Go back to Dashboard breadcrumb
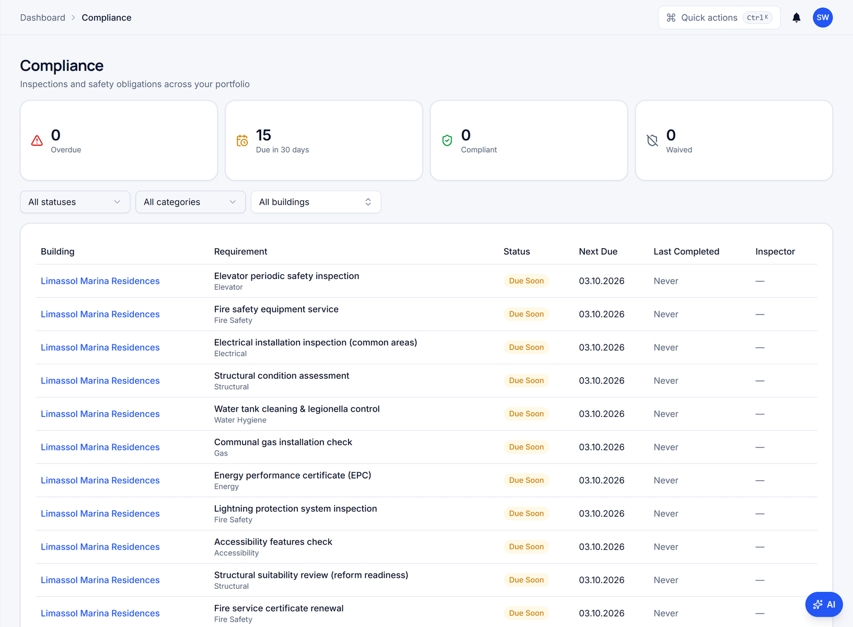Screen dimensions: 853x627 pyautogui.click(x=43, y=18)
